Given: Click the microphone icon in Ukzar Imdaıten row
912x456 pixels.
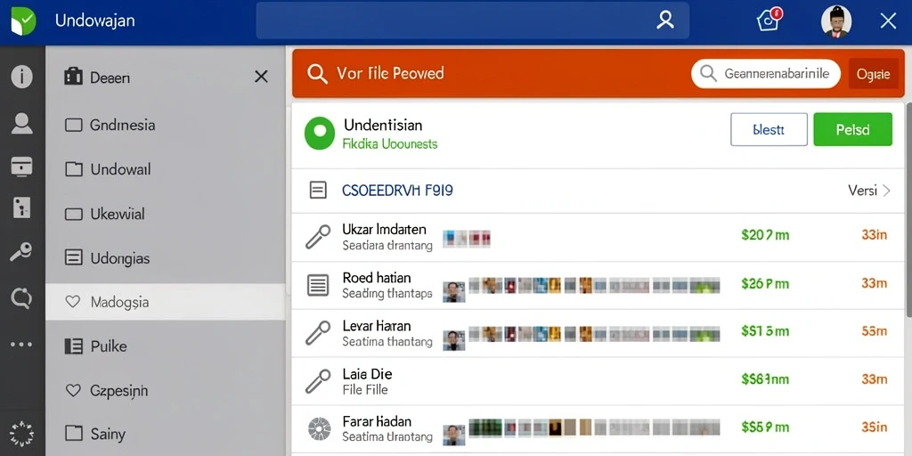Looking at the screenshot, I should [x=318, y=237].
